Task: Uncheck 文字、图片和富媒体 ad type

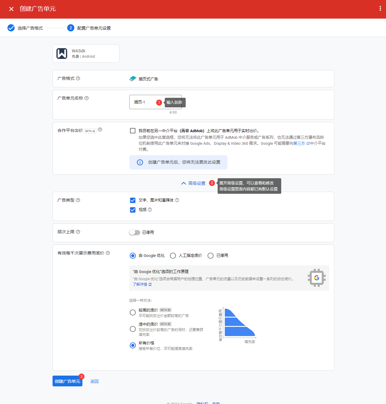Action: click(x=133, y=200)
